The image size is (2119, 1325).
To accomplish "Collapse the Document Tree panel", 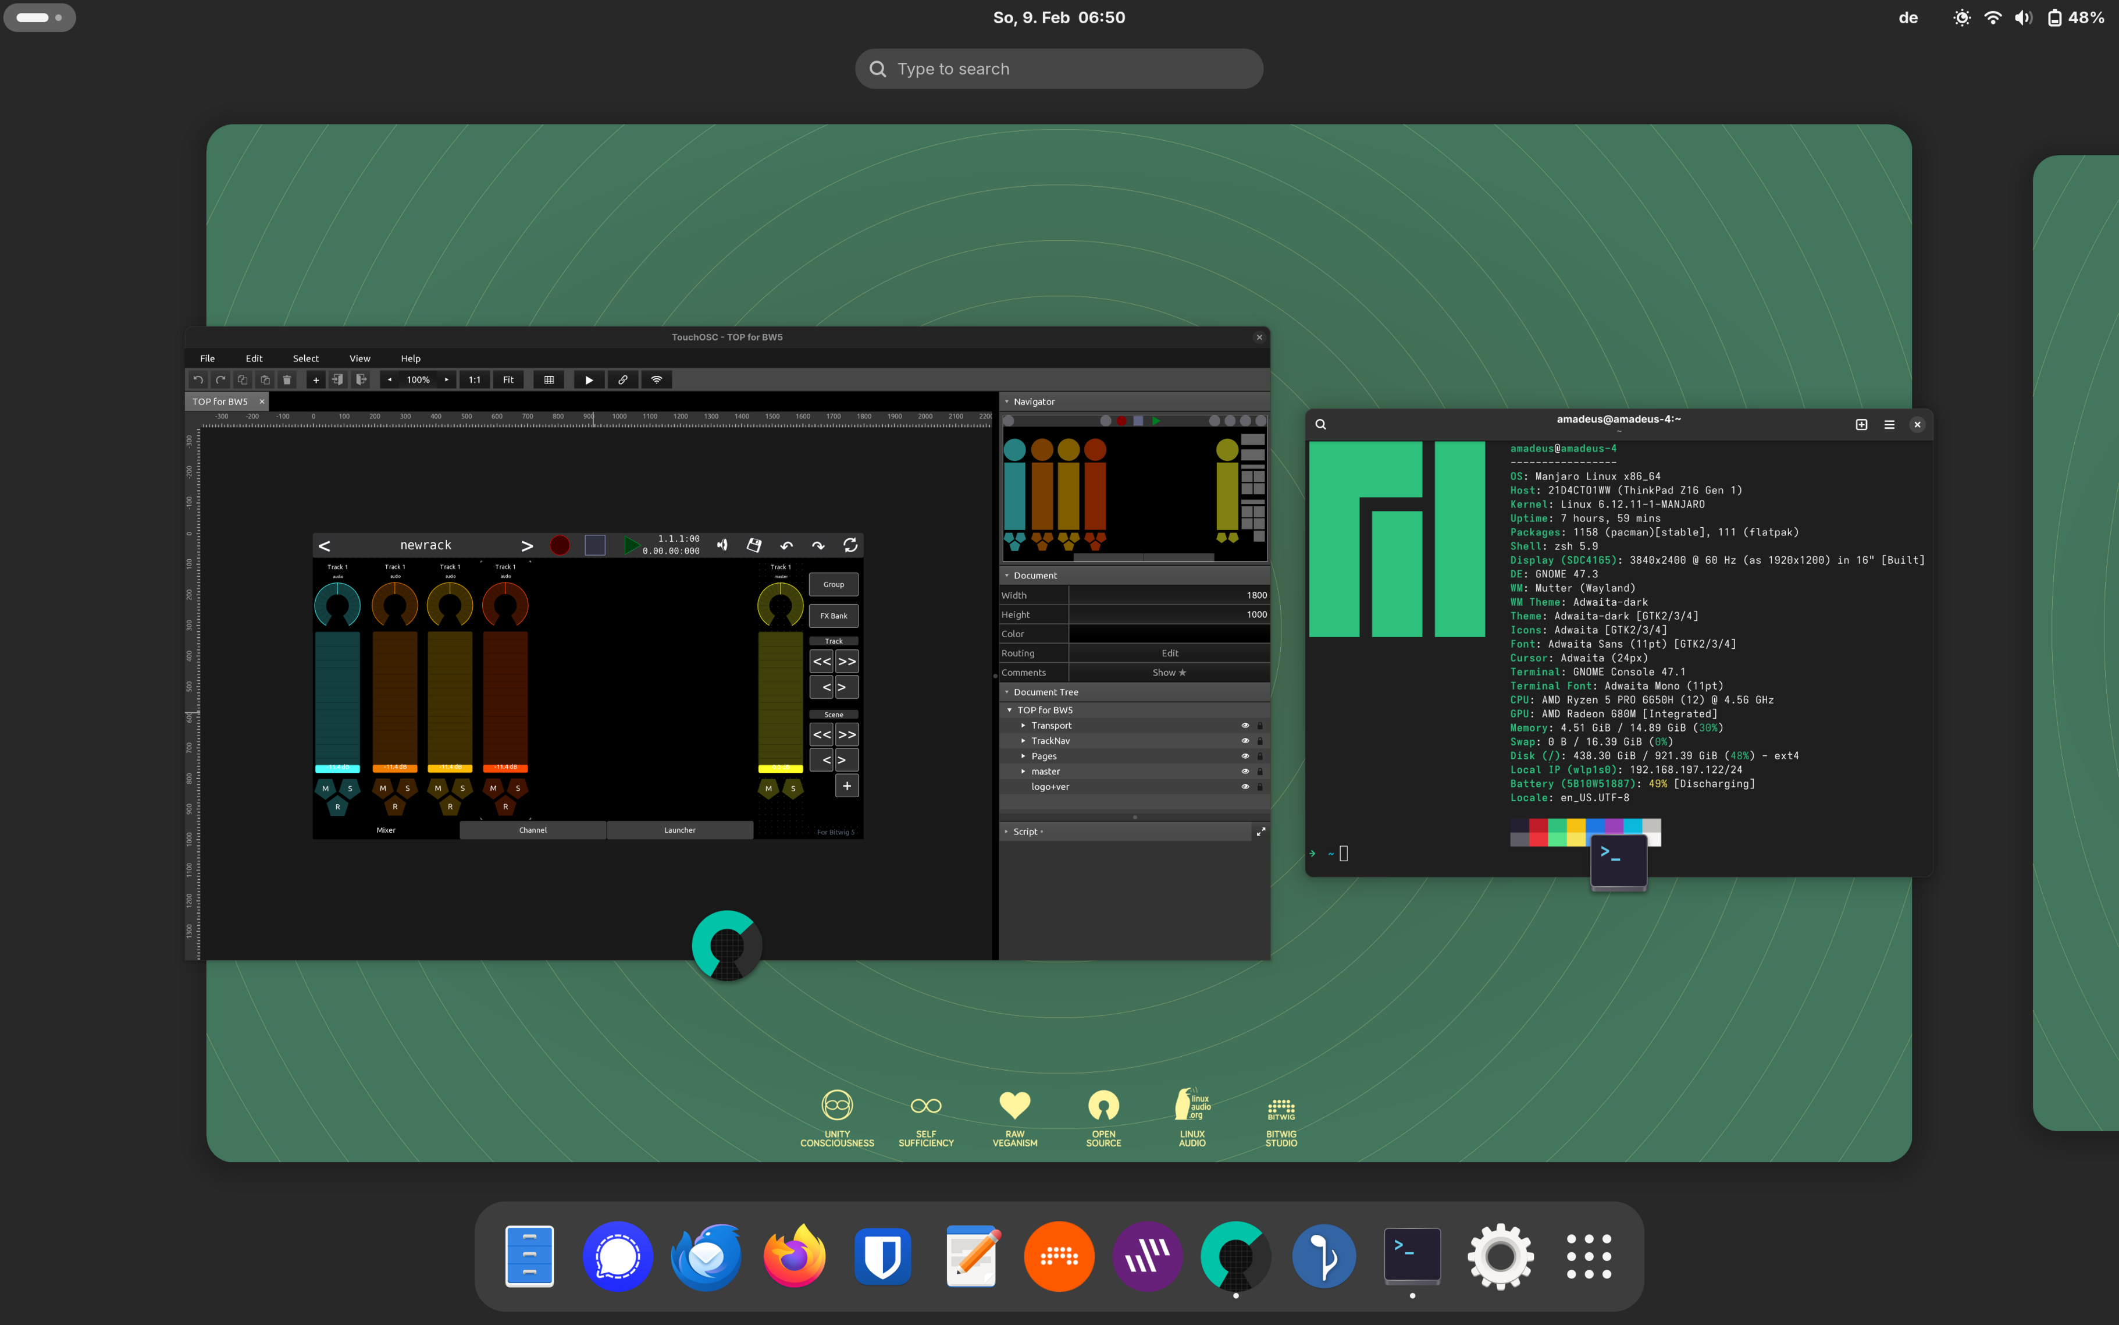I will pos(1006,692).
